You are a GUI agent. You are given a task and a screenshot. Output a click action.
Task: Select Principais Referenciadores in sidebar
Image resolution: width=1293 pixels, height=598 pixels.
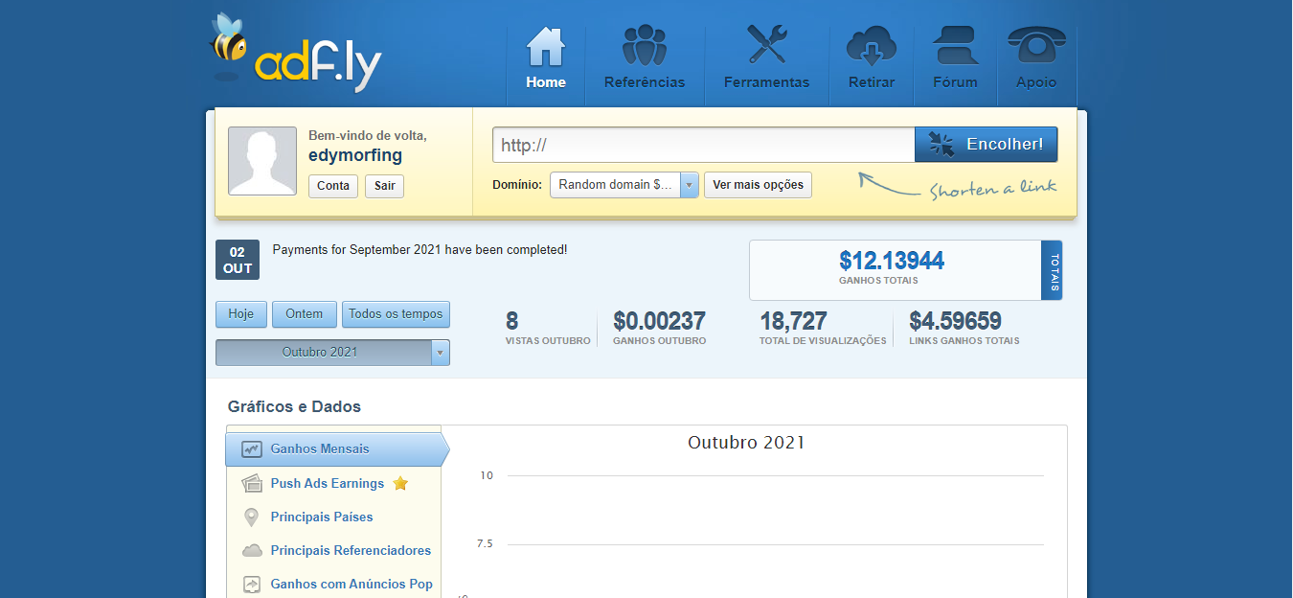click(x=351, y=551)
